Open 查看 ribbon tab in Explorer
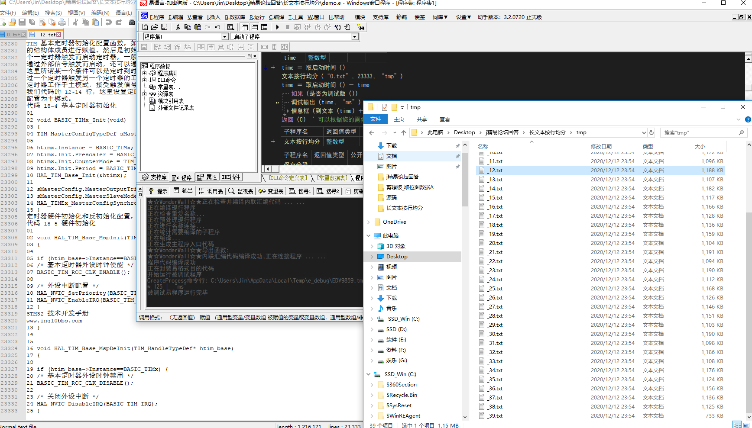This screenshot has height=428, width=752. (445, 119)
